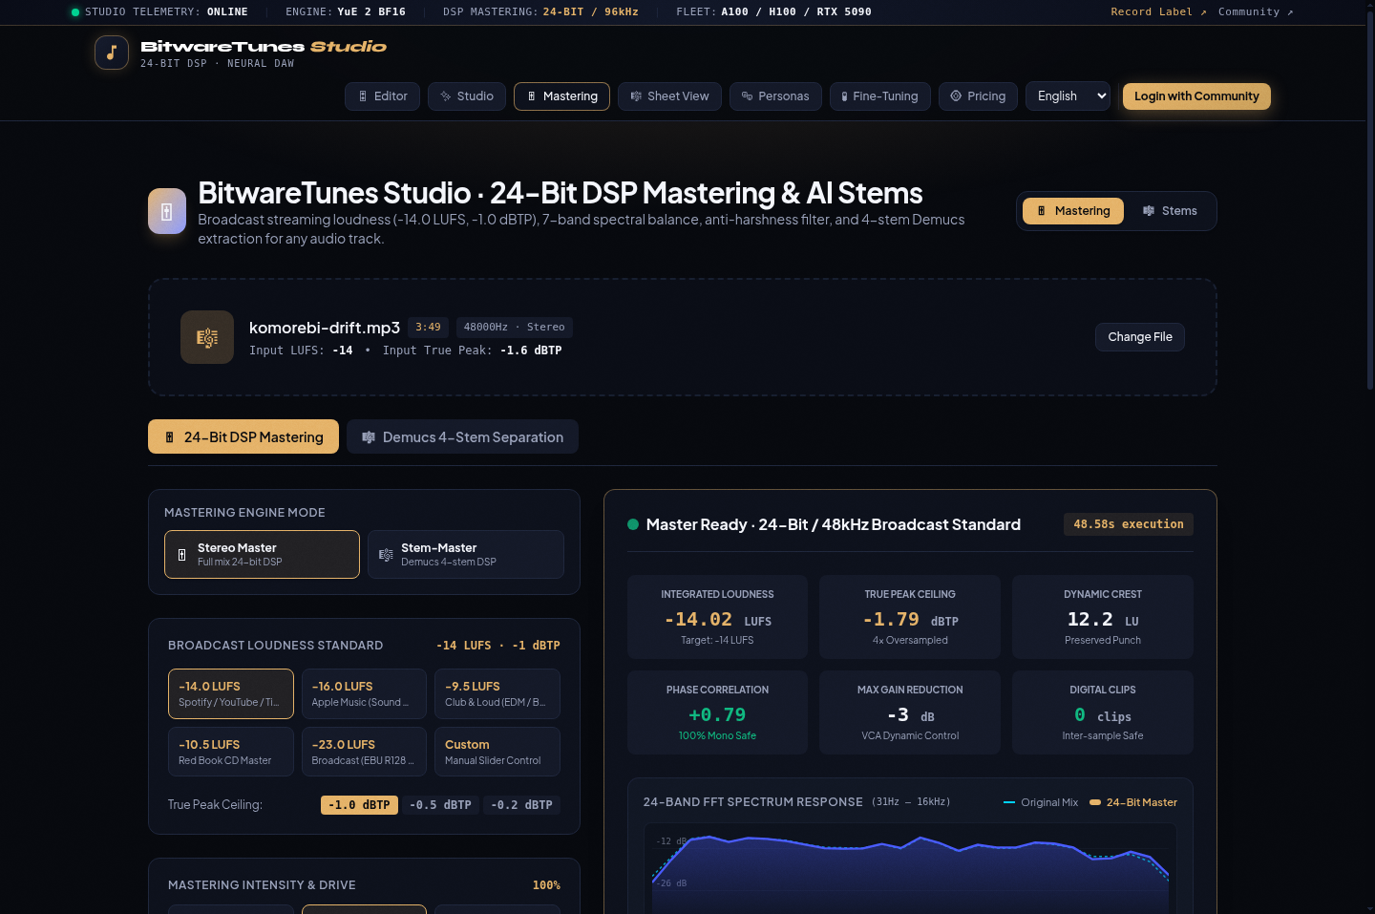1375x914 pixels.
Task: Click the Change File button
Action: 1140,337
